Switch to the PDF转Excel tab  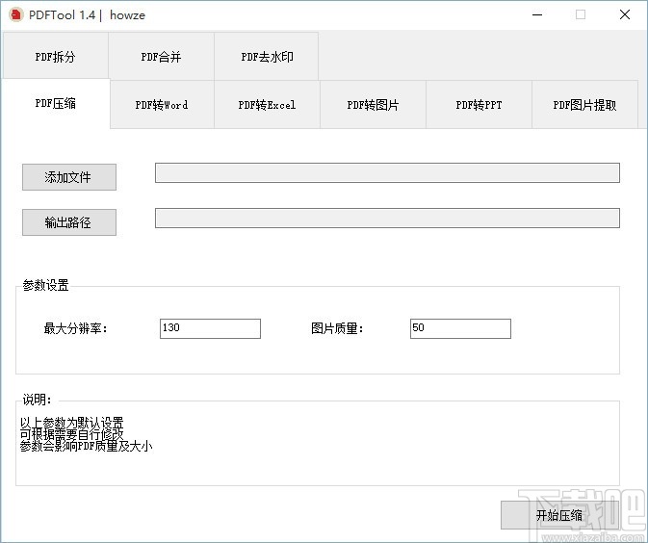(267, 105)
